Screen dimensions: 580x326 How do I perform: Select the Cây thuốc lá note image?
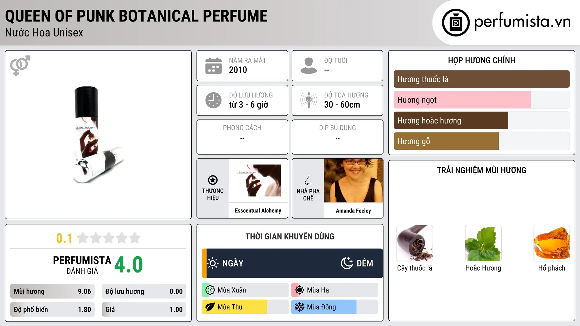pyautogui.click(x=415, y=243)
